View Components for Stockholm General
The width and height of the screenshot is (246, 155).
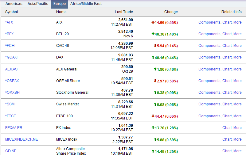click(x=209, y=93)
